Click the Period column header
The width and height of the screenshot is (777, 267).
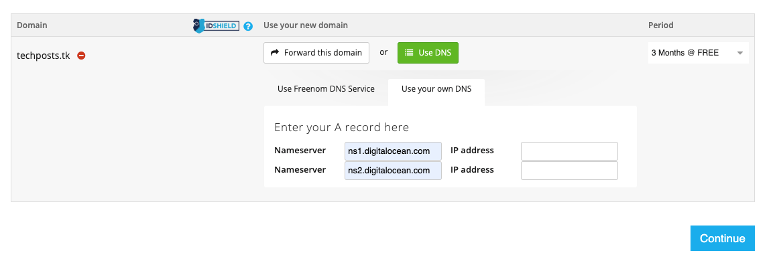(660, 25)
